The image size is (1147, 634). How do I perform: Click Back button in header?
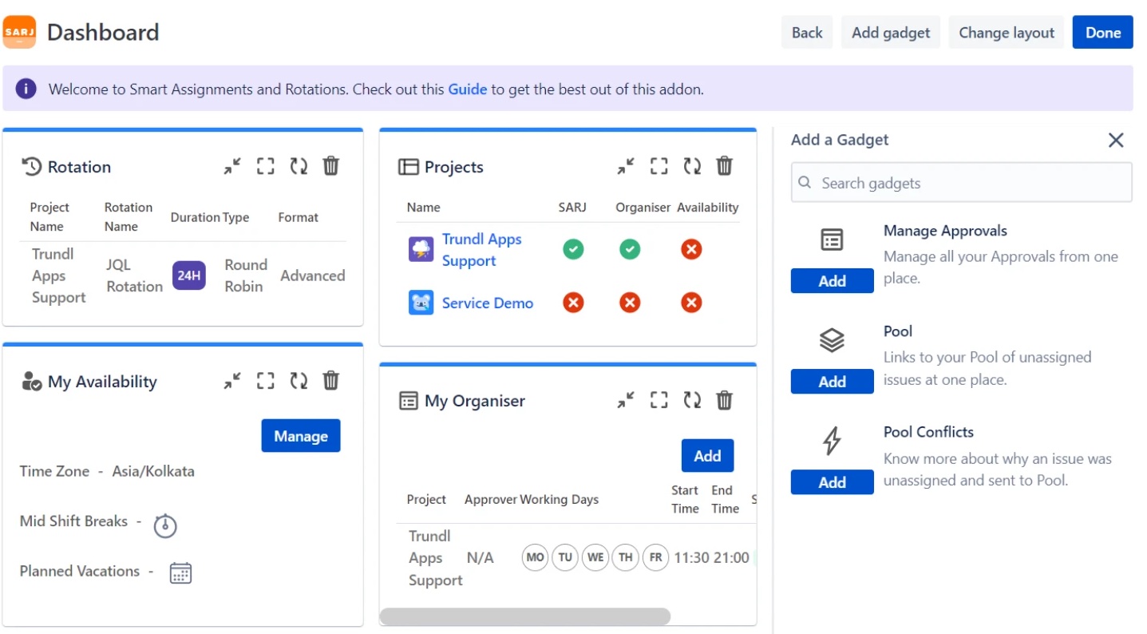(x=807, y=32)
